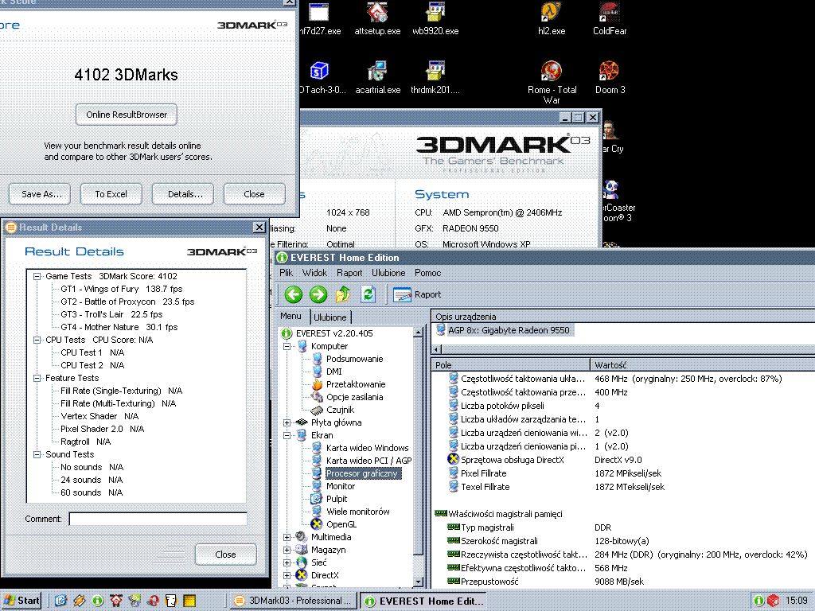Viewport: 815px width, 611px height.
Task: Click the EVEREST tray icon in system tray
Action: [x=758, y=601]
